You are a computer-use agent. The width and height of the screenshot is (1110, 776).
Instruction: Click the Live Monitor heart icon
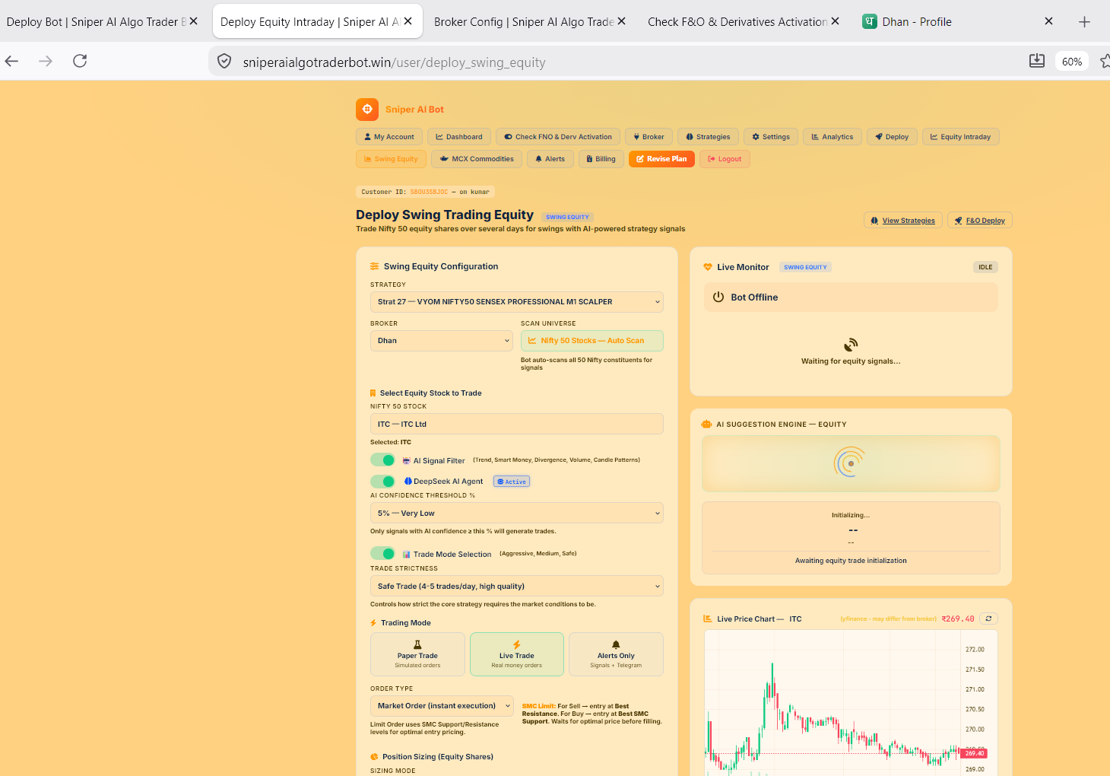coord(708,267)
